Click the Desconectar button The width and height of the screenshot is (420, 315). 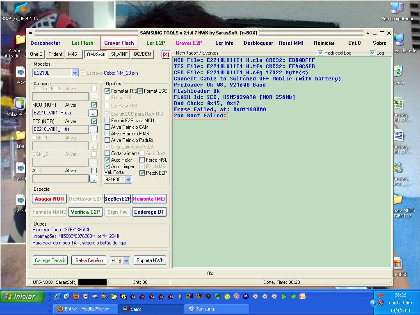click(45, 43)
